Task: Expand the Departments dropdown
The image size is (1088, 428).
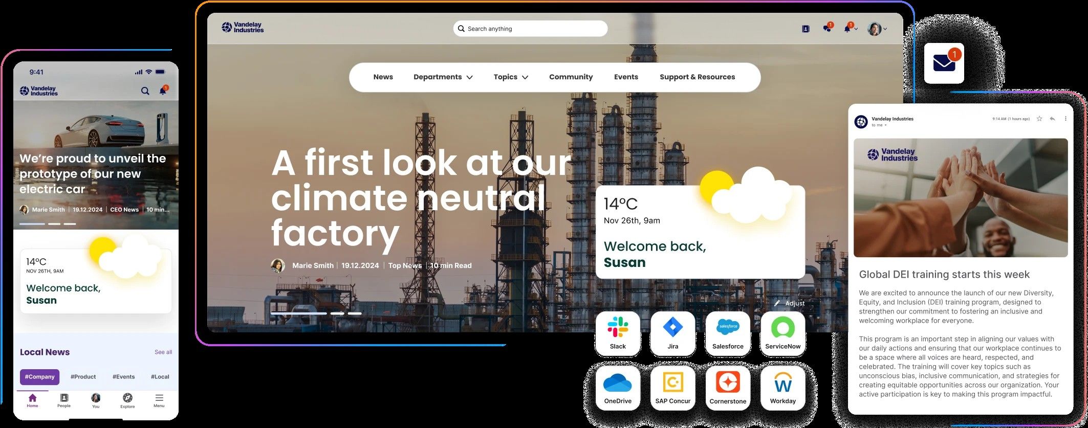Action: 443,77
